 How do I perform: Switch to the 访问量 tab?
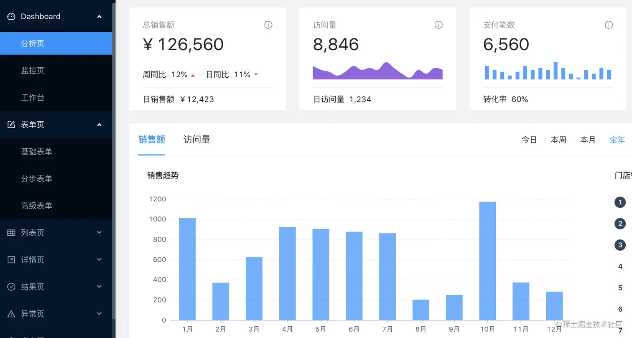pos(197,140)
